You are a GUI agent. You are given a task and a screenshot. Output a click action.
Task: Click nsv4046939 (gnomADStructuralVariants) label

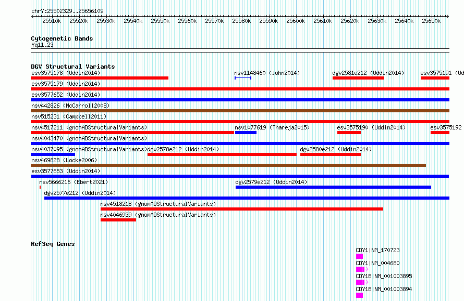[x=158, y=215]
